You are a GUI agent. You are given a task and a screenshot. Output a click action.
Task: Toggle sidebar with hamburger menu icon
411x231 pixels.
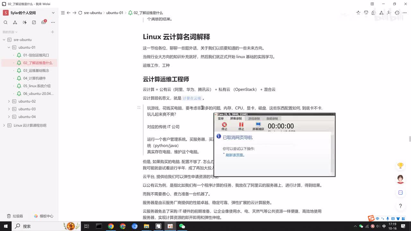tap(63, 13)
